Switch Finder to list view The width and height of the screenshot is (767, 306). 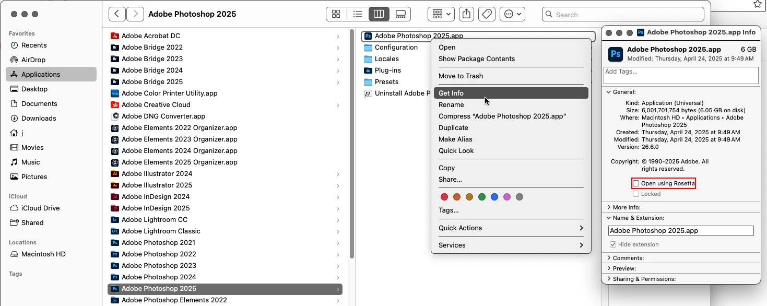[358, 14]
